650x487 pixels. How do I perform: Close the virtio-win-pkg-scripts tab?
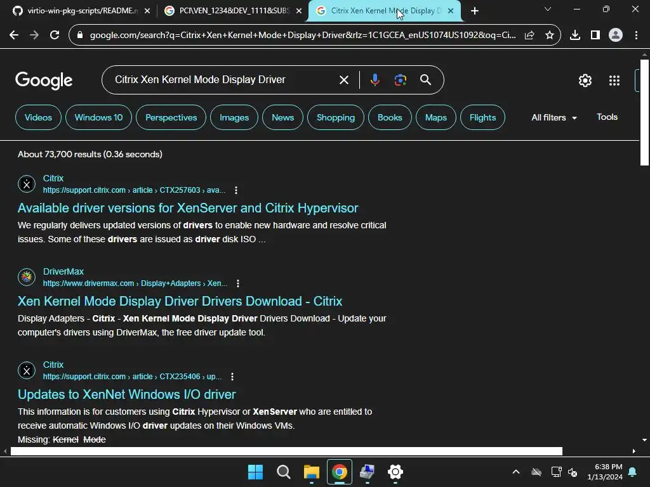click(147, 11)
